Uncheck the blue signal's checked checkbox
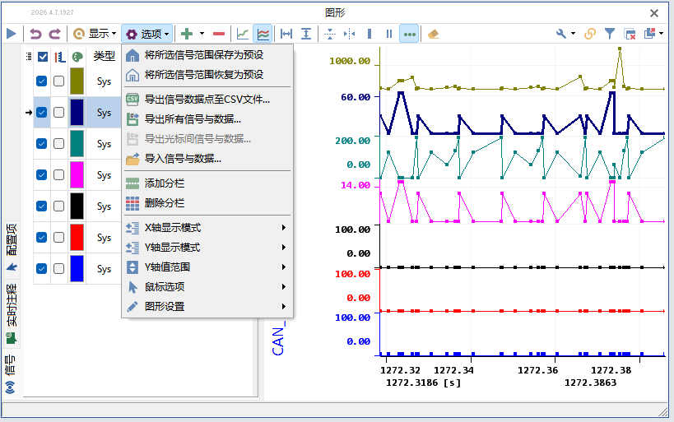The width and height of the screenshot is (674, 422). [42, 269]
